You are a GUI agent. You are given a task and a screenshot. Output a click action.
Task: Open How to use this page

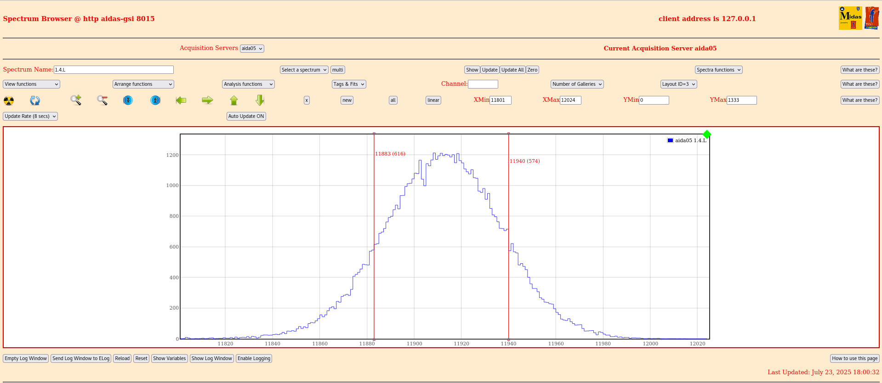(x=855, y=359)
